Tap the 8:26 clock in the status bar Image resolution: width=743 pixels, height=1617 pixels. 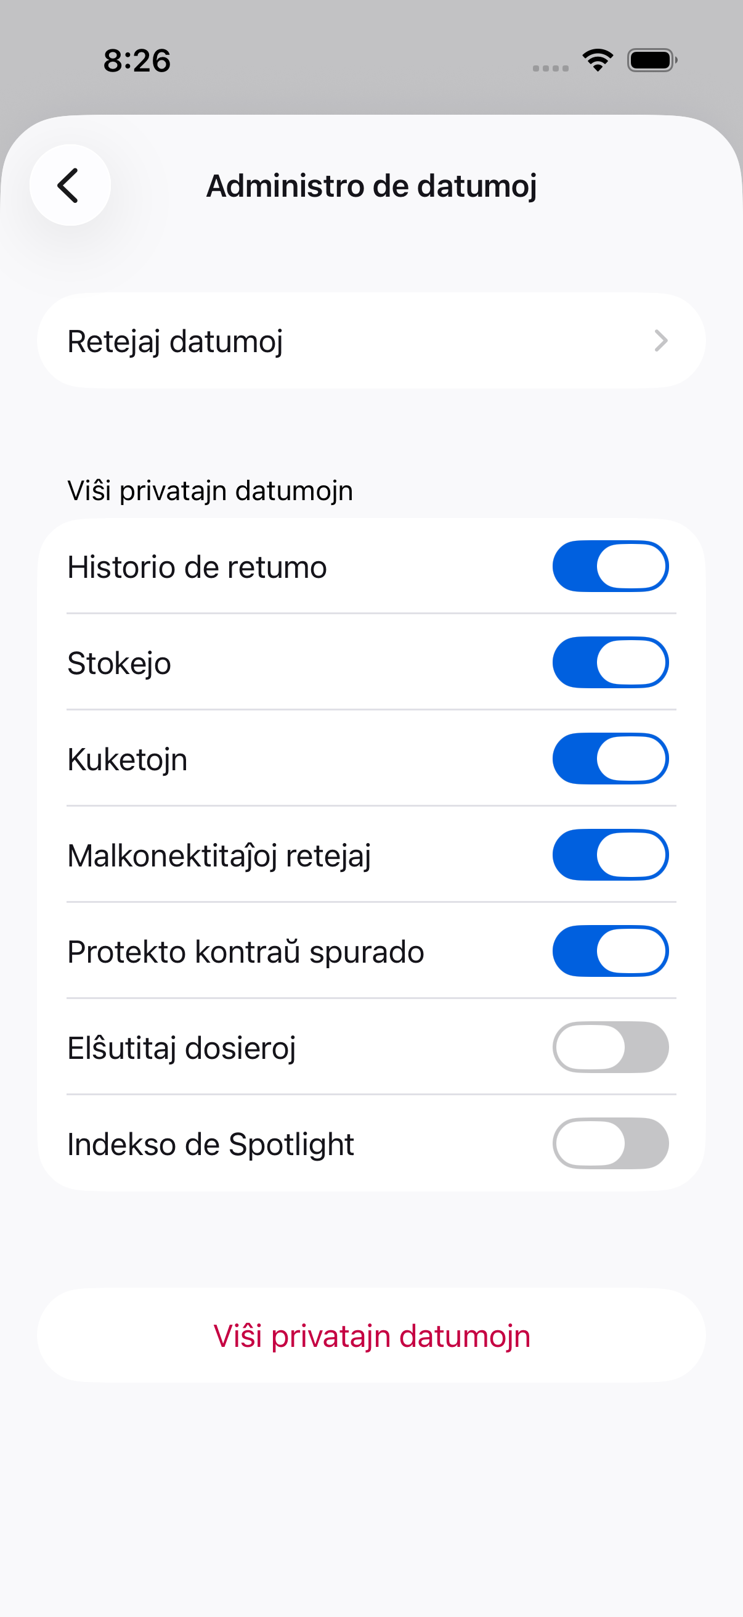point(137,61)
